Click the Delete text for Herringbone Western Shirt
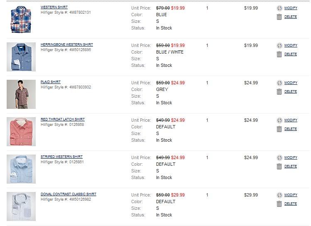Screen dimensions: 311x226 [x=291, y=54]
